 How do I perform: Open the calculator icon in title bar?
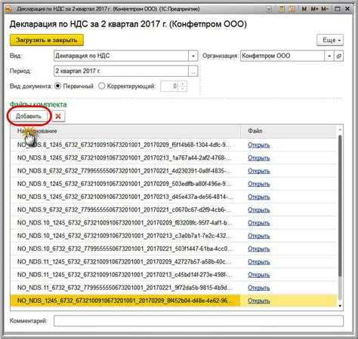click(x=281, y=9)
